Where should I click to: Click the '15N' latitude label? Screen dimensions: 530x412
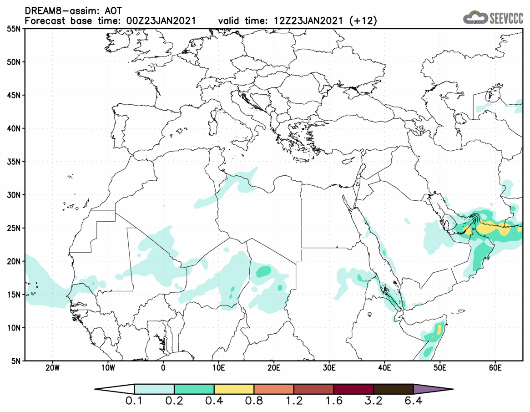(14, 294)
